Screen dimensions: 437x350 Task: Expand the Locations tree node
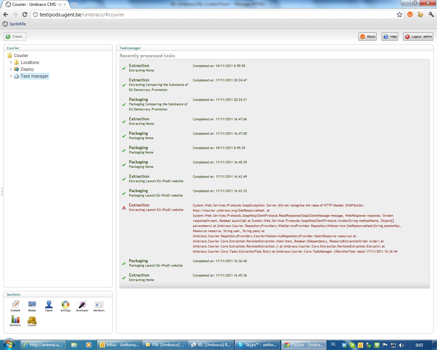click(x=11, y=62)
